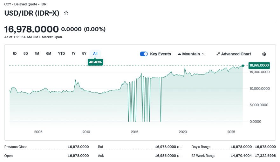The image size is (280, 162).
Task: Toggle Key Events switch off
Action: coord(144,54)
